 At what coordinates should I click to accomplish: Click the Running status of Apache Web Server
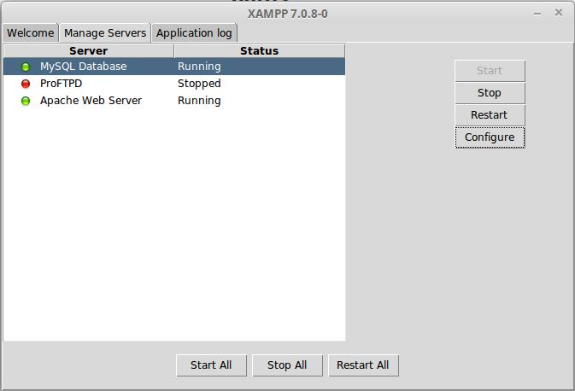pos(199,101)
